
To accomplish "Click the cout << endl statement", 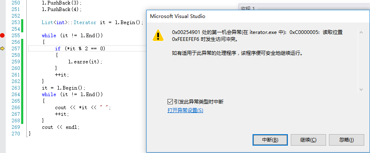I will [x=61, y=127].
